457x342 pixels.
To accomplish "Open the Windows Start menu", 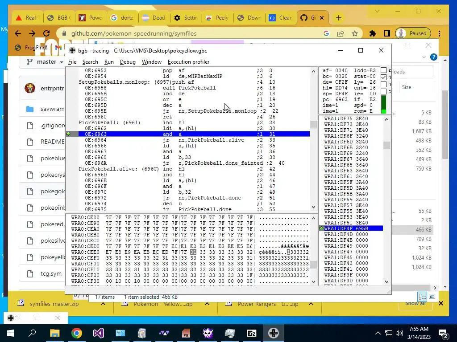I will click(x=11, y=333).
